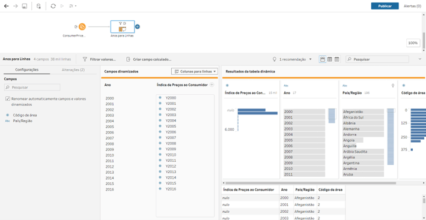
Task: Click data type icon above Código de área card
Action: tap(404, 85)
